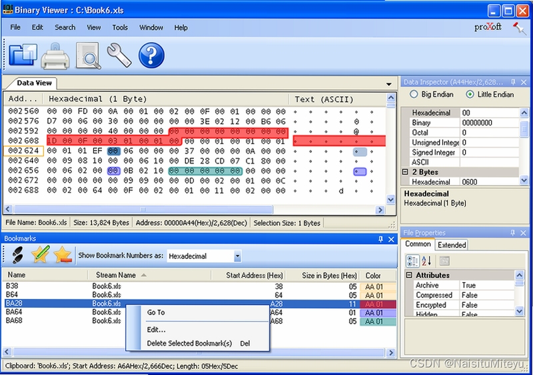
Task: Click the proXoft logo
Action: [488, 27]
